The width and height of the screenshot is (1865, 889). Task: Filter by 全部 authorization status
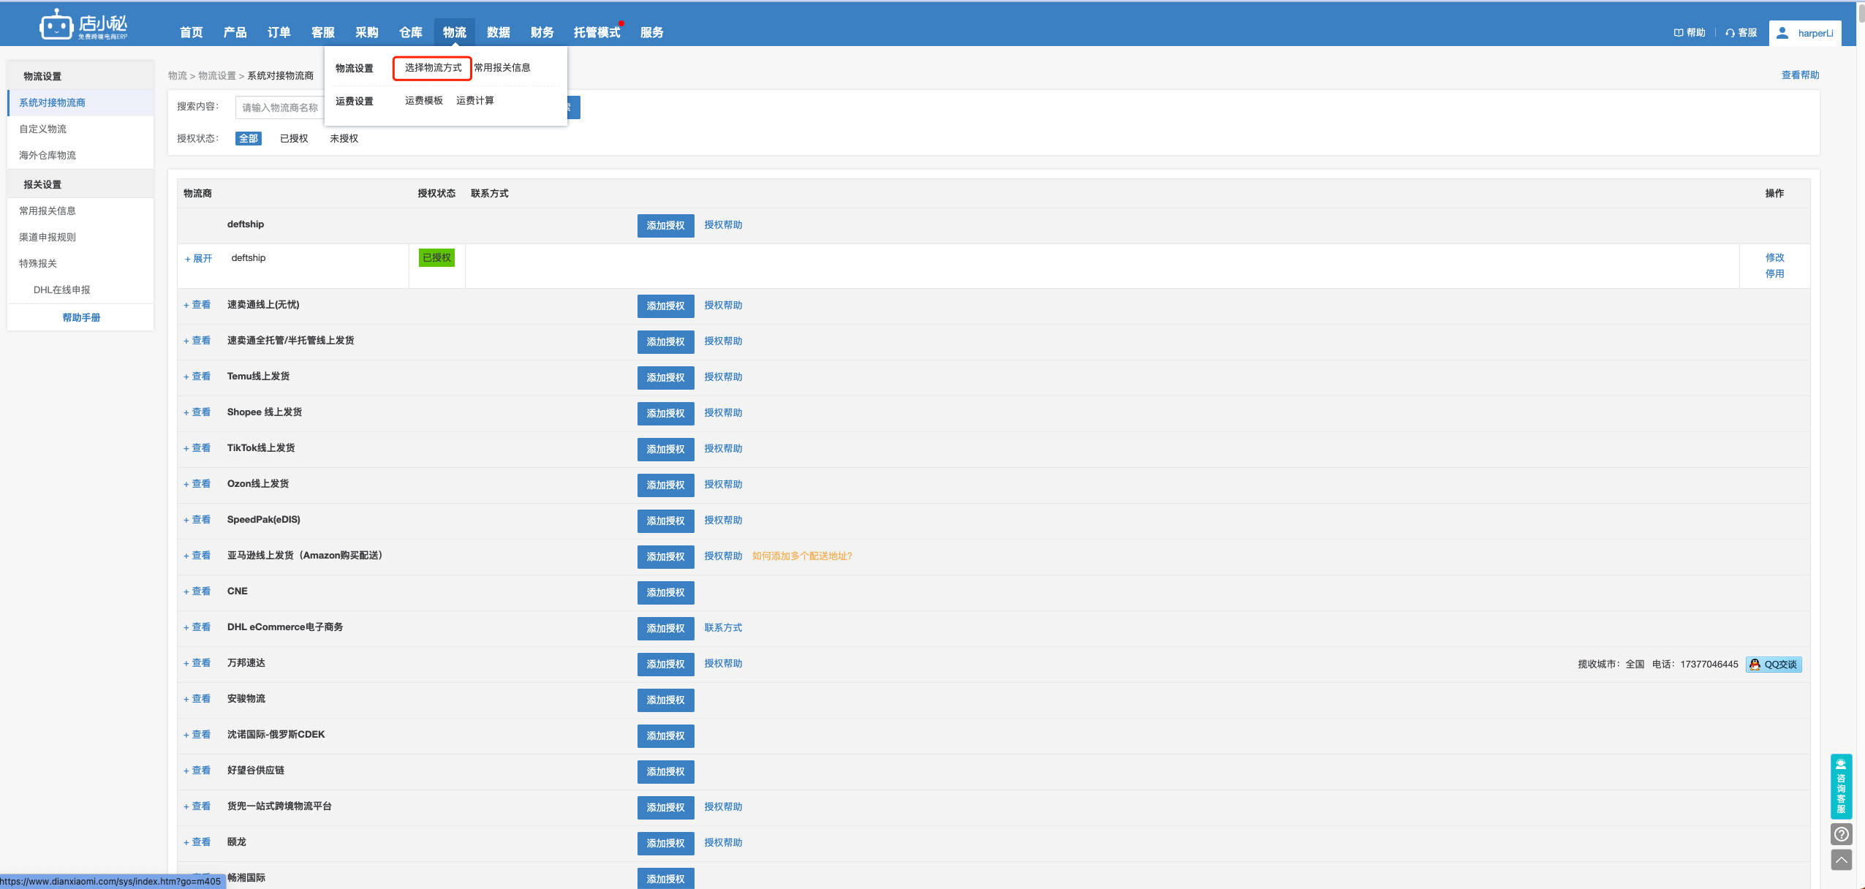249,138
